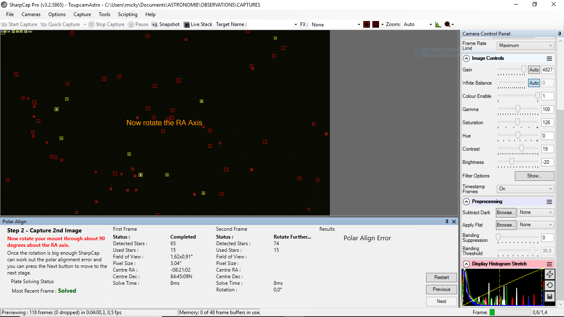Open the Image Controls hamburger menu
This screenshot has width=564, height=317.
[x=549, y=59]
